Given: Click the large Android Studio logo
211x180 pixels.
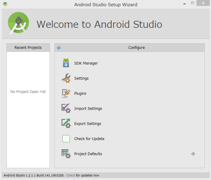Looking at the screenshot, I should point(18,24).
